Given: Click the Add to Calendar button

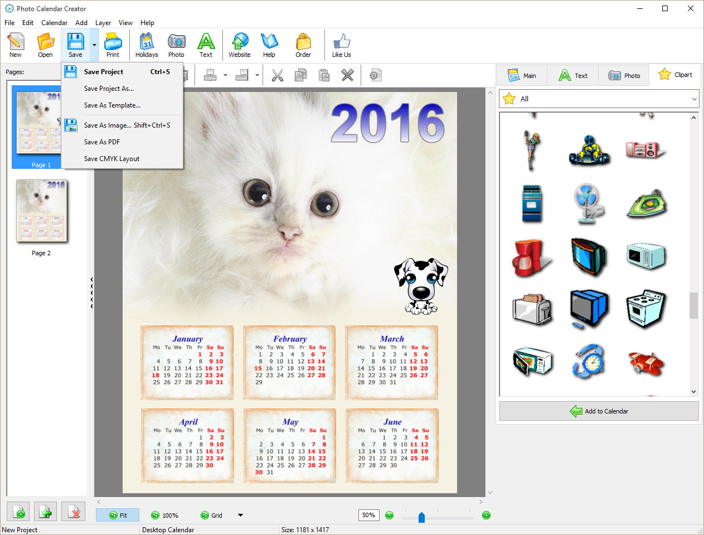Looking at the screenshot, I should click(x=599, y=411).
